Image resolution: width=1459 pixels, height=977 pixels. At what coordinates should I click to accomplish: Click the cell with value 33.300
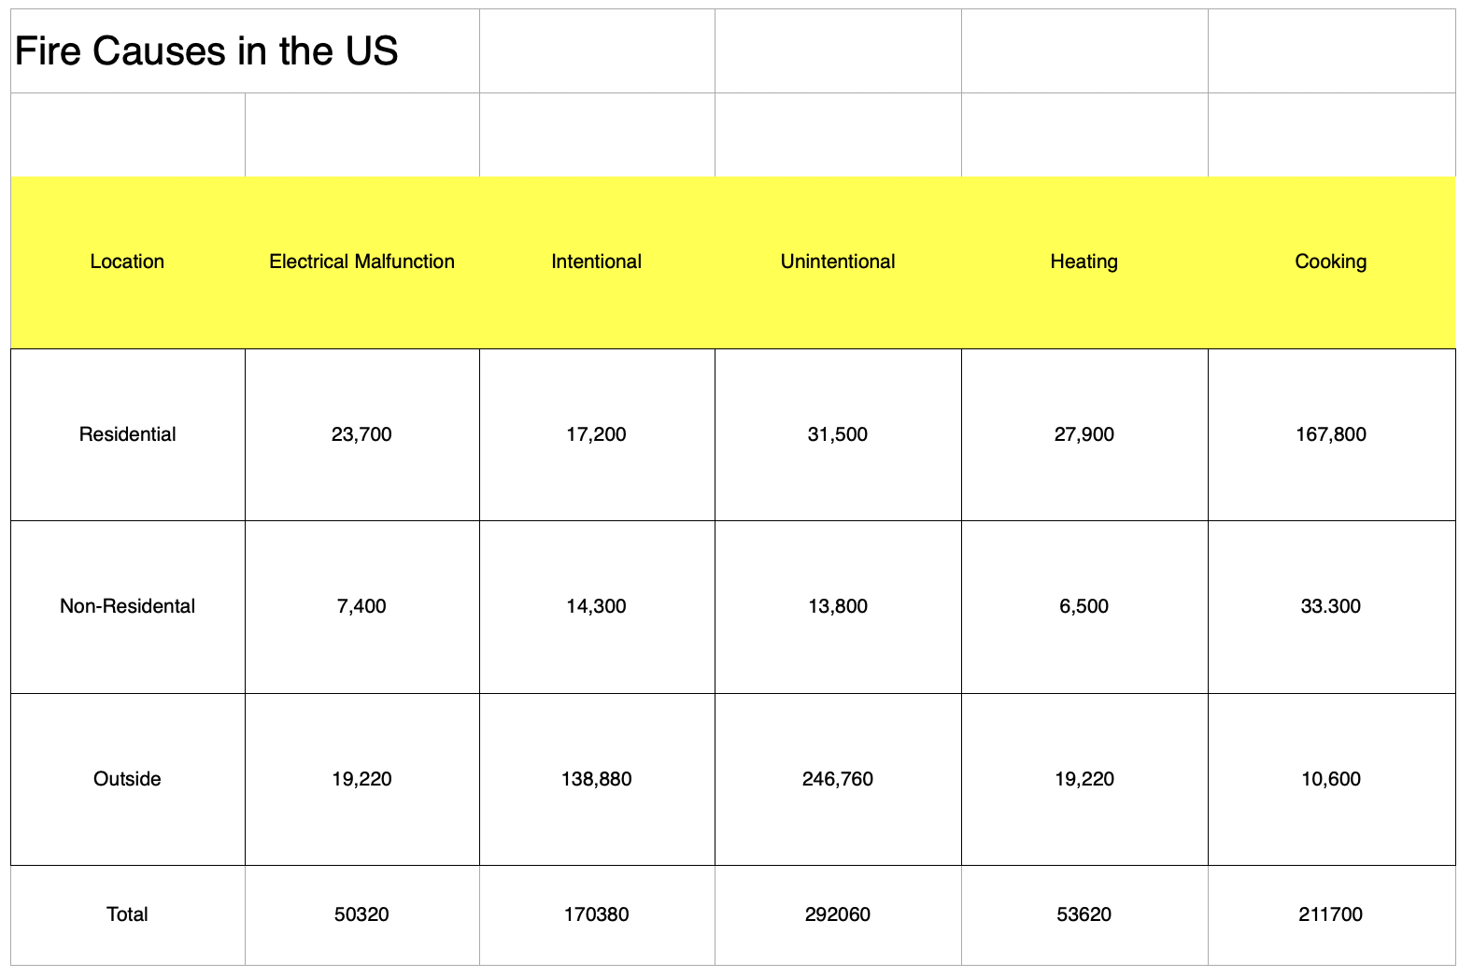[x=1330, y=606]
